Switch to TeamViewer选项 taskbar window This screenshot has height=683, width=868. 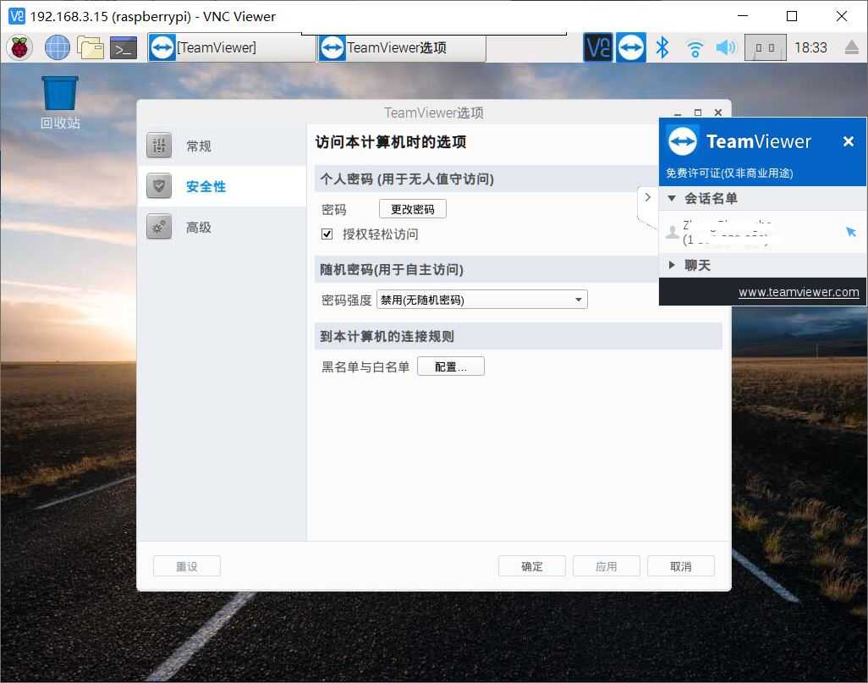[x=403, y=47]
